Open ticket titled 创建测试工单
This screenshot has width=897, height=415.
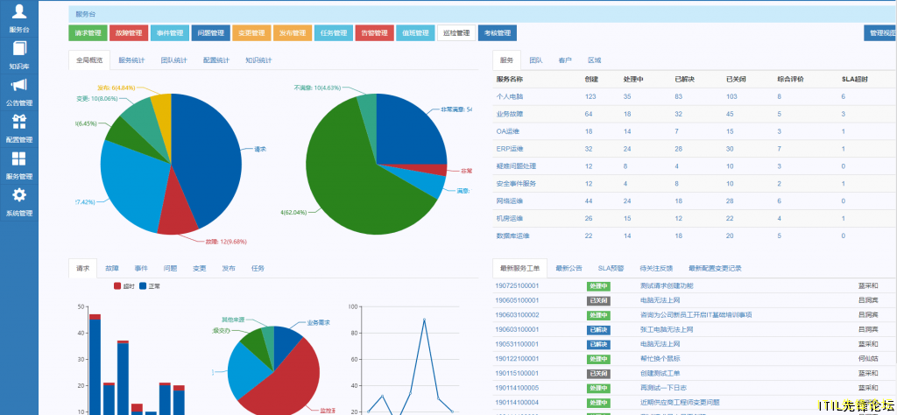[x=660, y=373]
